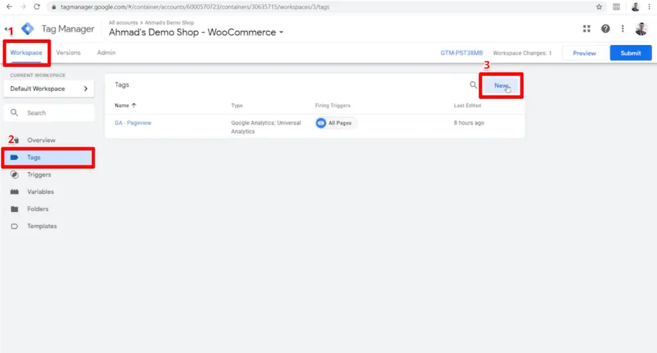Click the Tag Manager diamond logo
Screen dimensions: 657x353
coord(28,28)
